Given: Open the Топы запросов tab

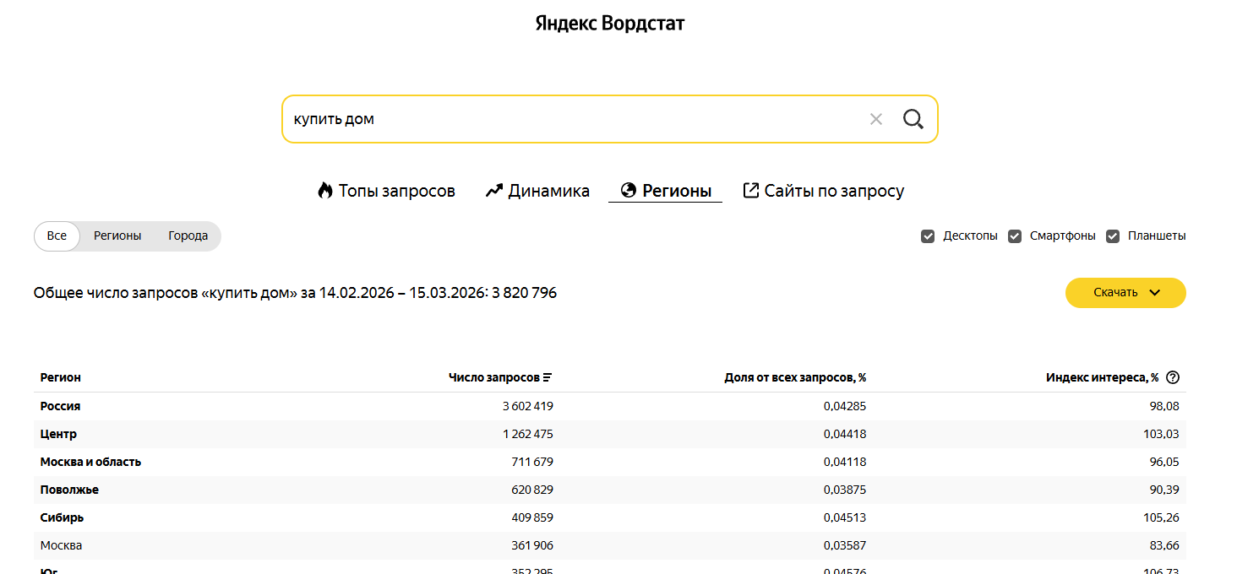Looking at the screenshot, I should (386, 191).
